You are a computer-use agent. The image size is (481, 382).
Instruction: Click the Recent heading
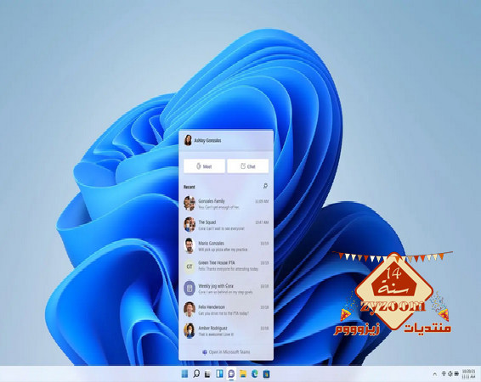point(190,187)
